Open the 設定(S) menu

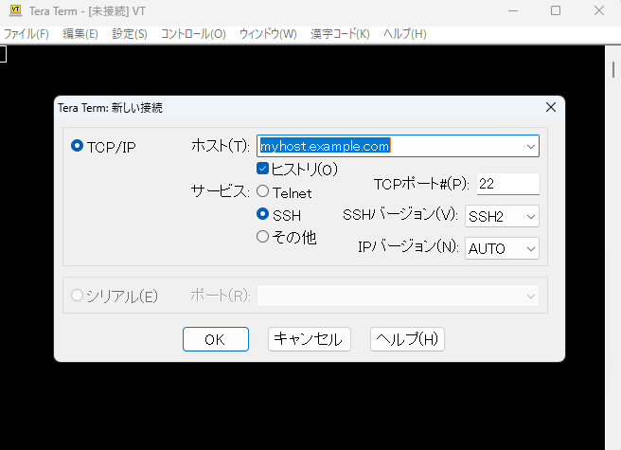[130, 33]
